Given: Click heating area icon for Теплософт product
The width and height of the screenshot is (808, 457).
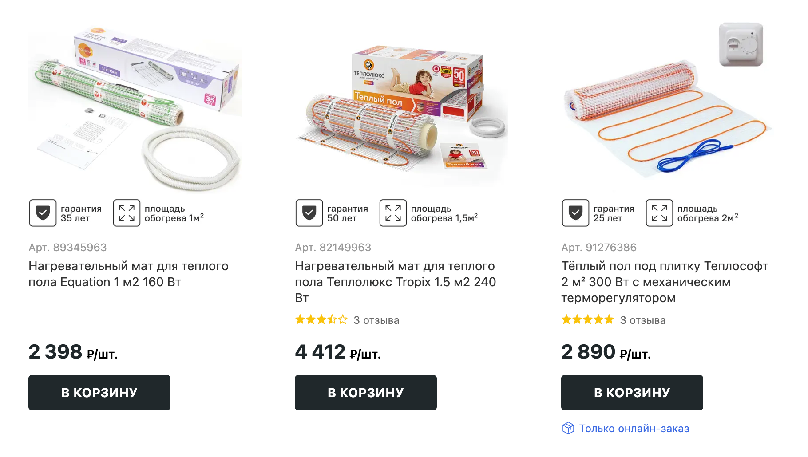Looking at the screenshot, I should click(659, 213).
